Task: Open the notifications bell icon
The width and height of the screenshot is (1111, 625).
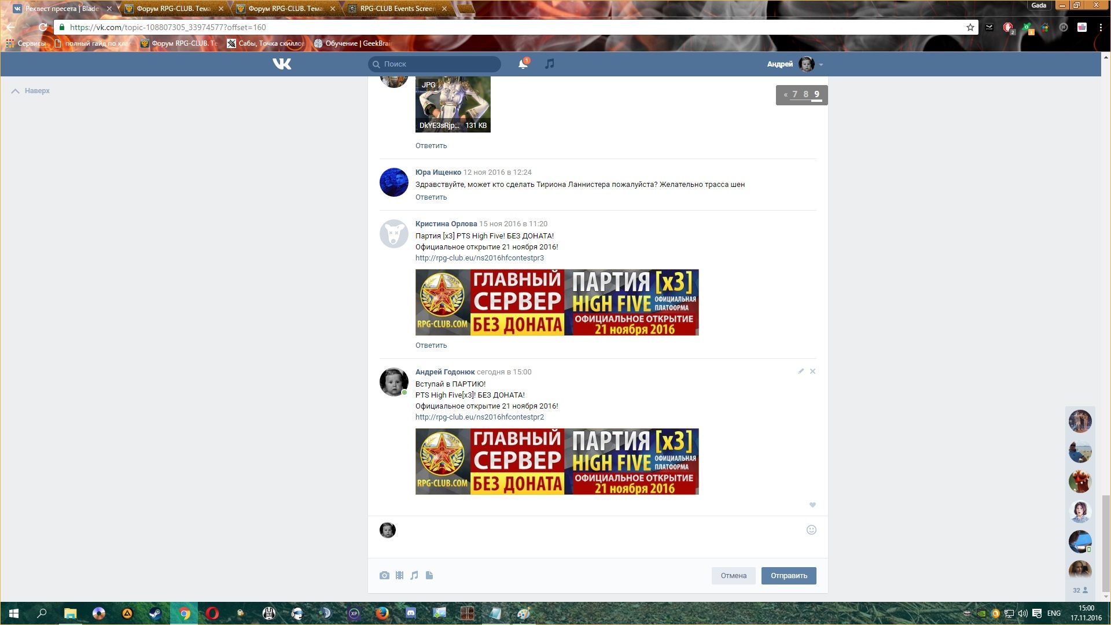Action: [x=523, y=64]
